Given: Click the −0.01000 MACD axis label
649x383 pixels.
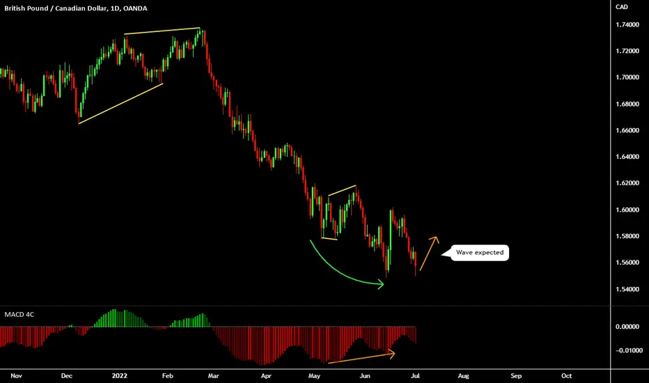Looking at the screenshot, I should pyautogui.click(x=629, y=350).
